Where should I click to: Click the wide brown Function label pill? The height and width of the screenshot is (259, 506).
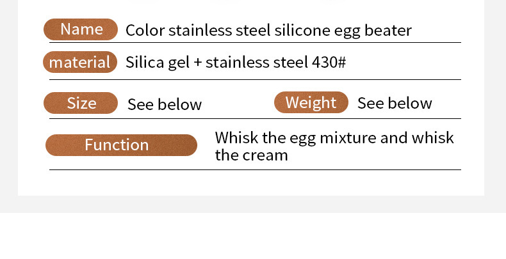(121, 145)
